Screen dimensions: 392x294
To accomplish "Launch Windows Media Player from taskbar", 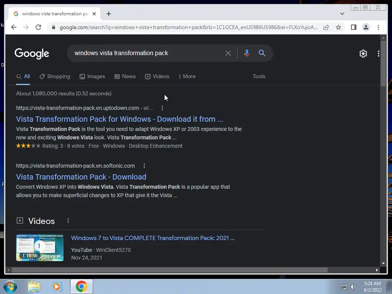I will [57, 287].
